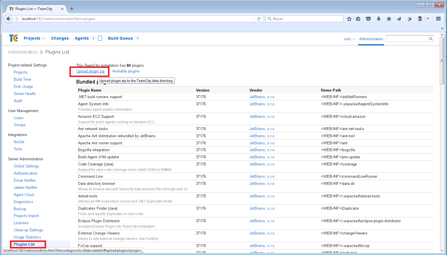Open the bookmarks list icon in toolbar
Image resolution: width=447 pixels, height=255 pixels.
[358, 19]
